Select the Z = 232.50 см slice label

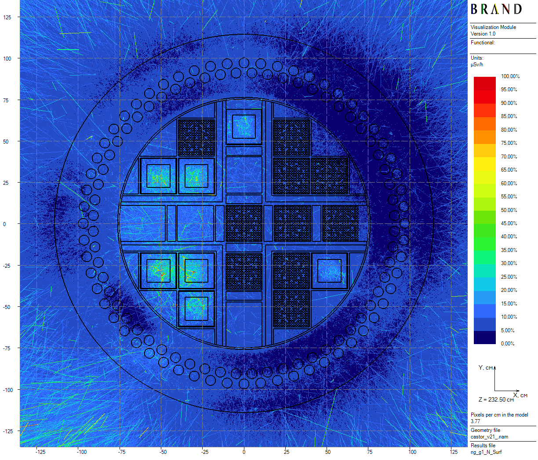tap(496, 399)
